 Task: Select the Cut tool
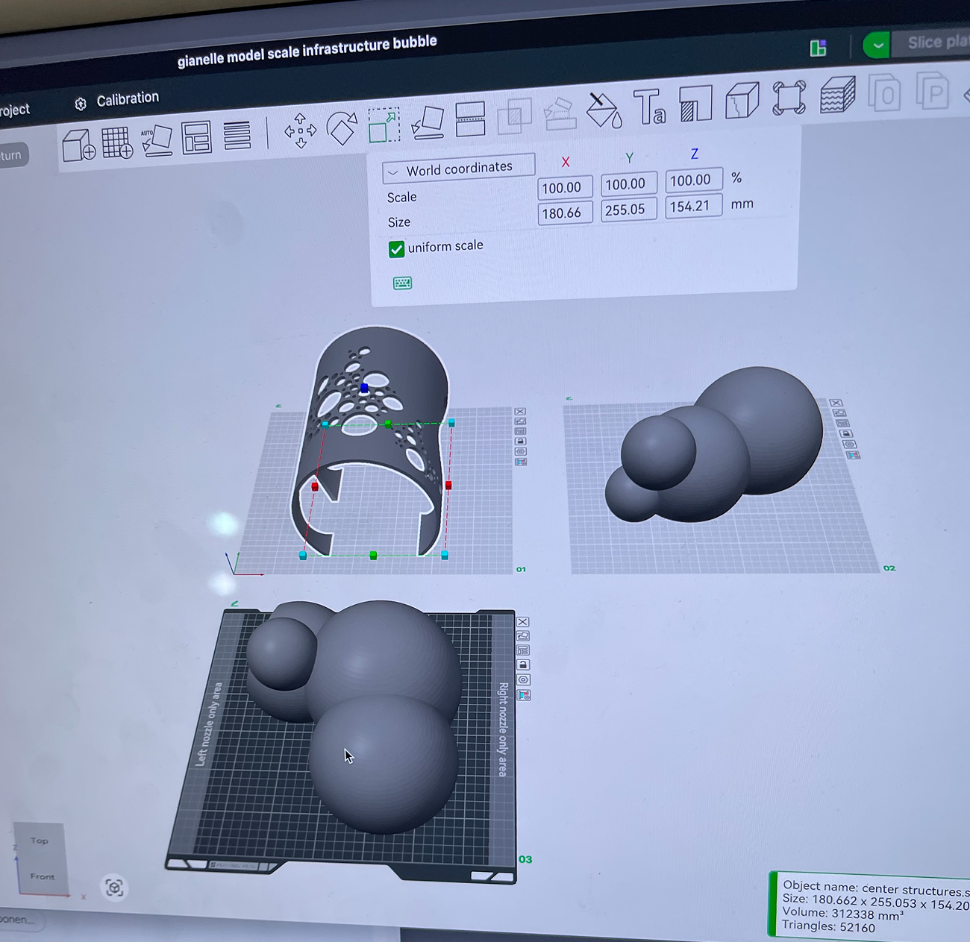tap(470, 119)
